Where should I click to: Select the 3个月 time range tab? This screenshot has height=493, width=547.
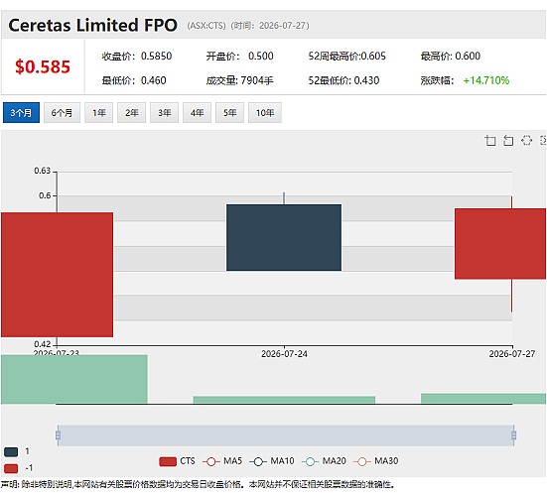(x=21, y=113)
